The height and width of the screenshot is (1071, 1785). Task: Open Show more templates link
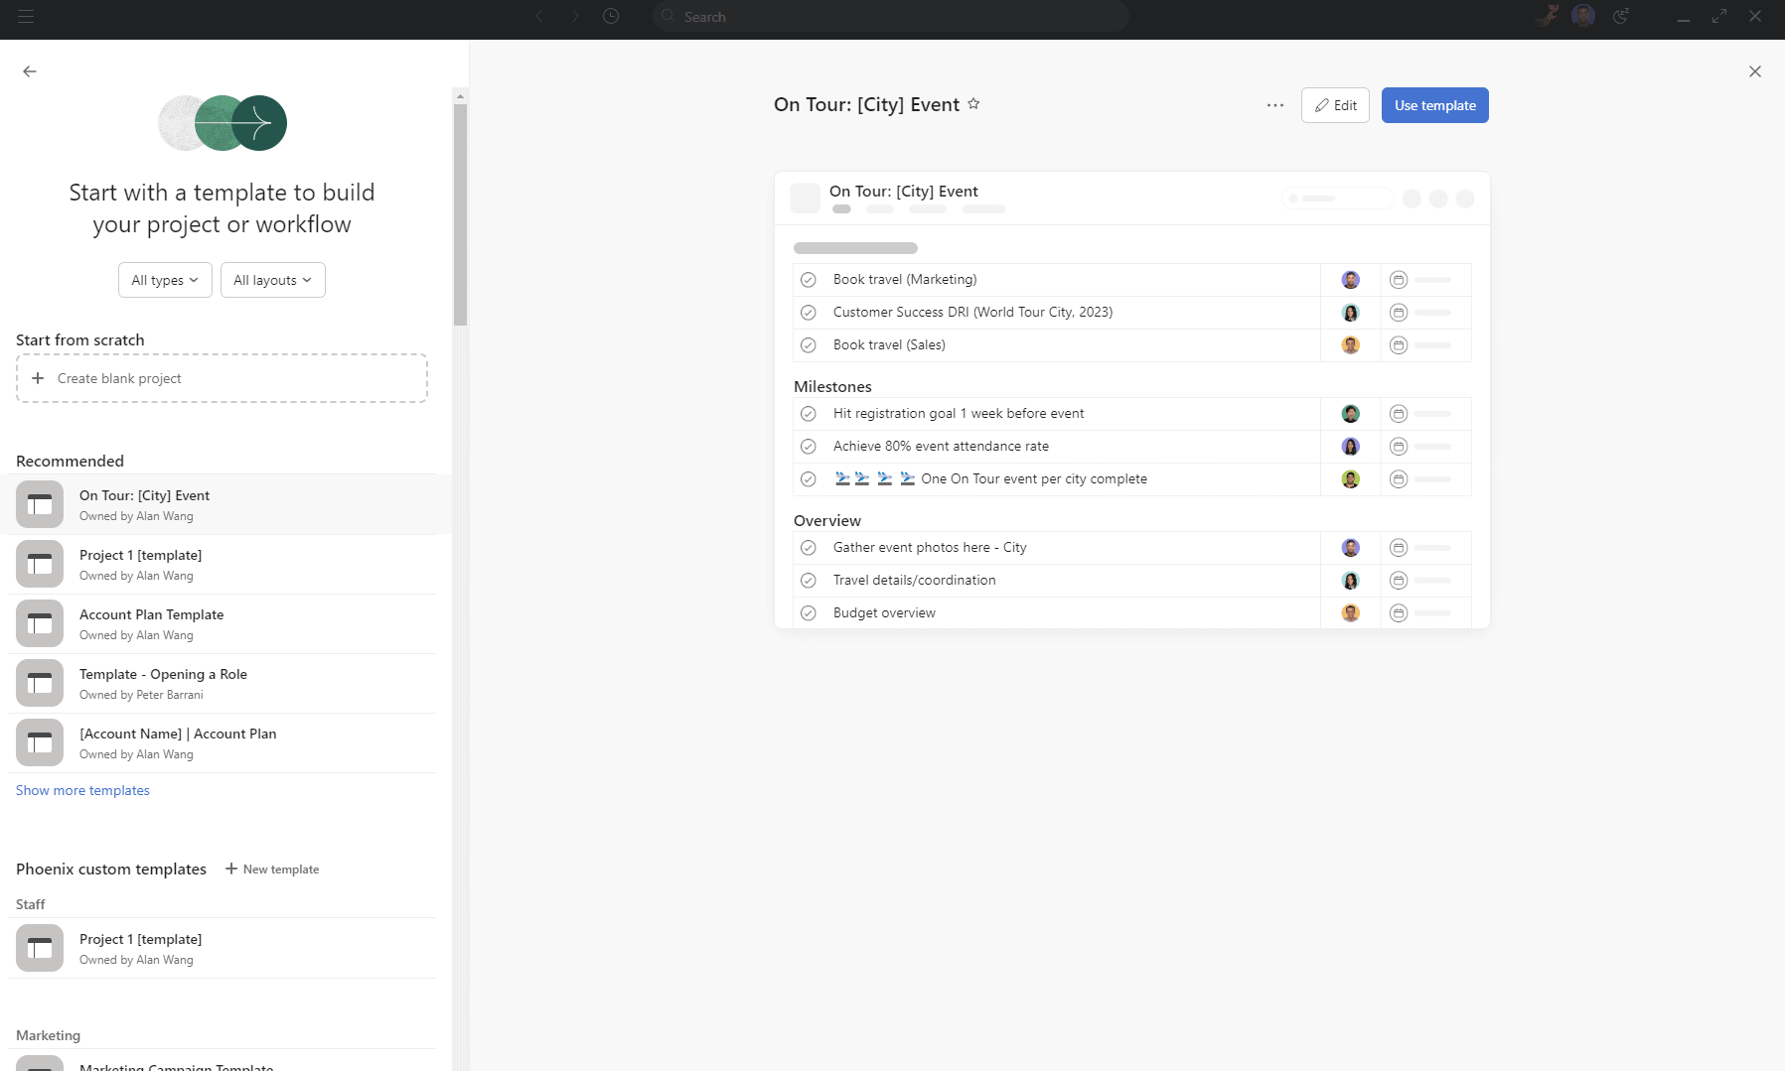(x=82, y=790)
